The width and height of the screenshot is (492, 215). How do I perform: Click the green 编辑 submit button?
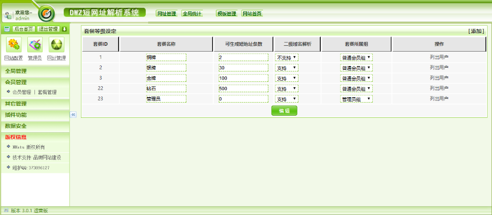[x=284, y=111]
